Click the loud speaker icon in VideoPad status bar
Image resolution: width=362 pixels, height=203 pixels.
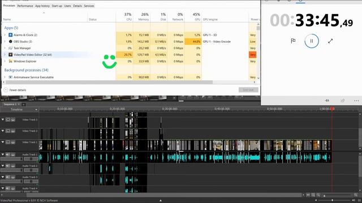354,201
